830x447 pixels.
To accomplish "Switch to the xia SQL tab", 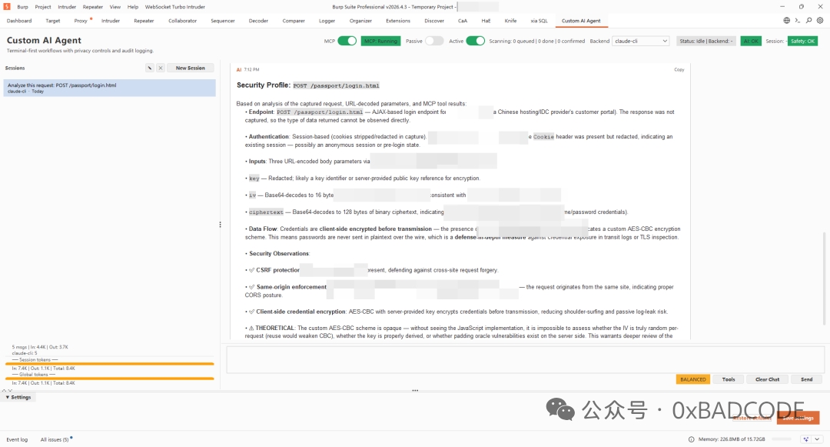I will [x=539, y=21].
